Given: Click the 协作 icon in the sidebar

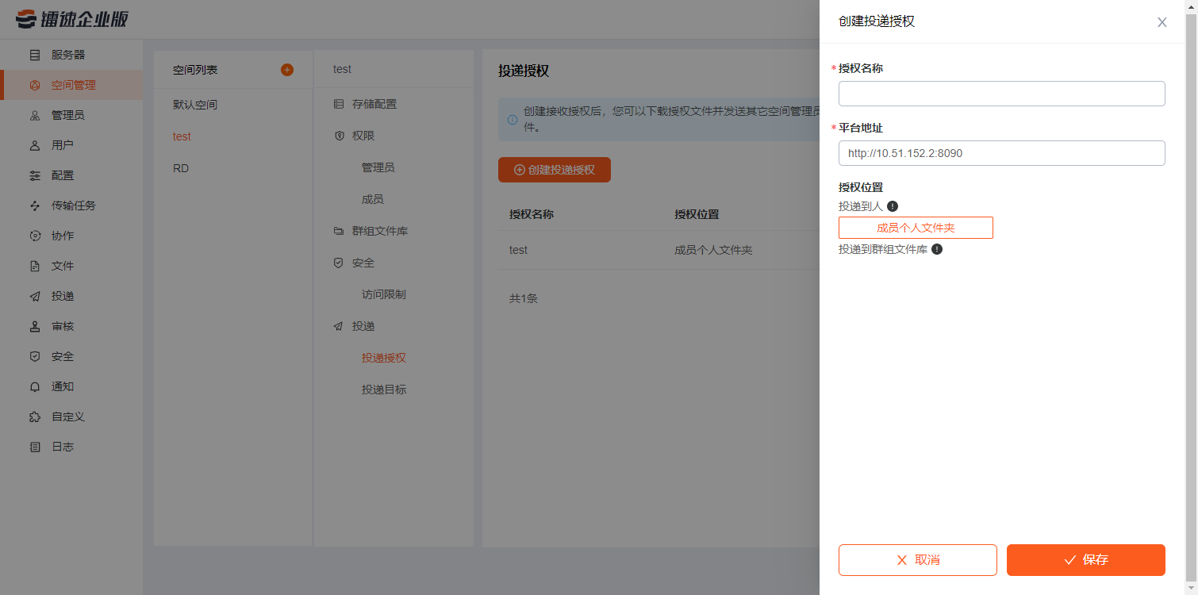Looking at the screenshot, I should click(x=35, y=236).
